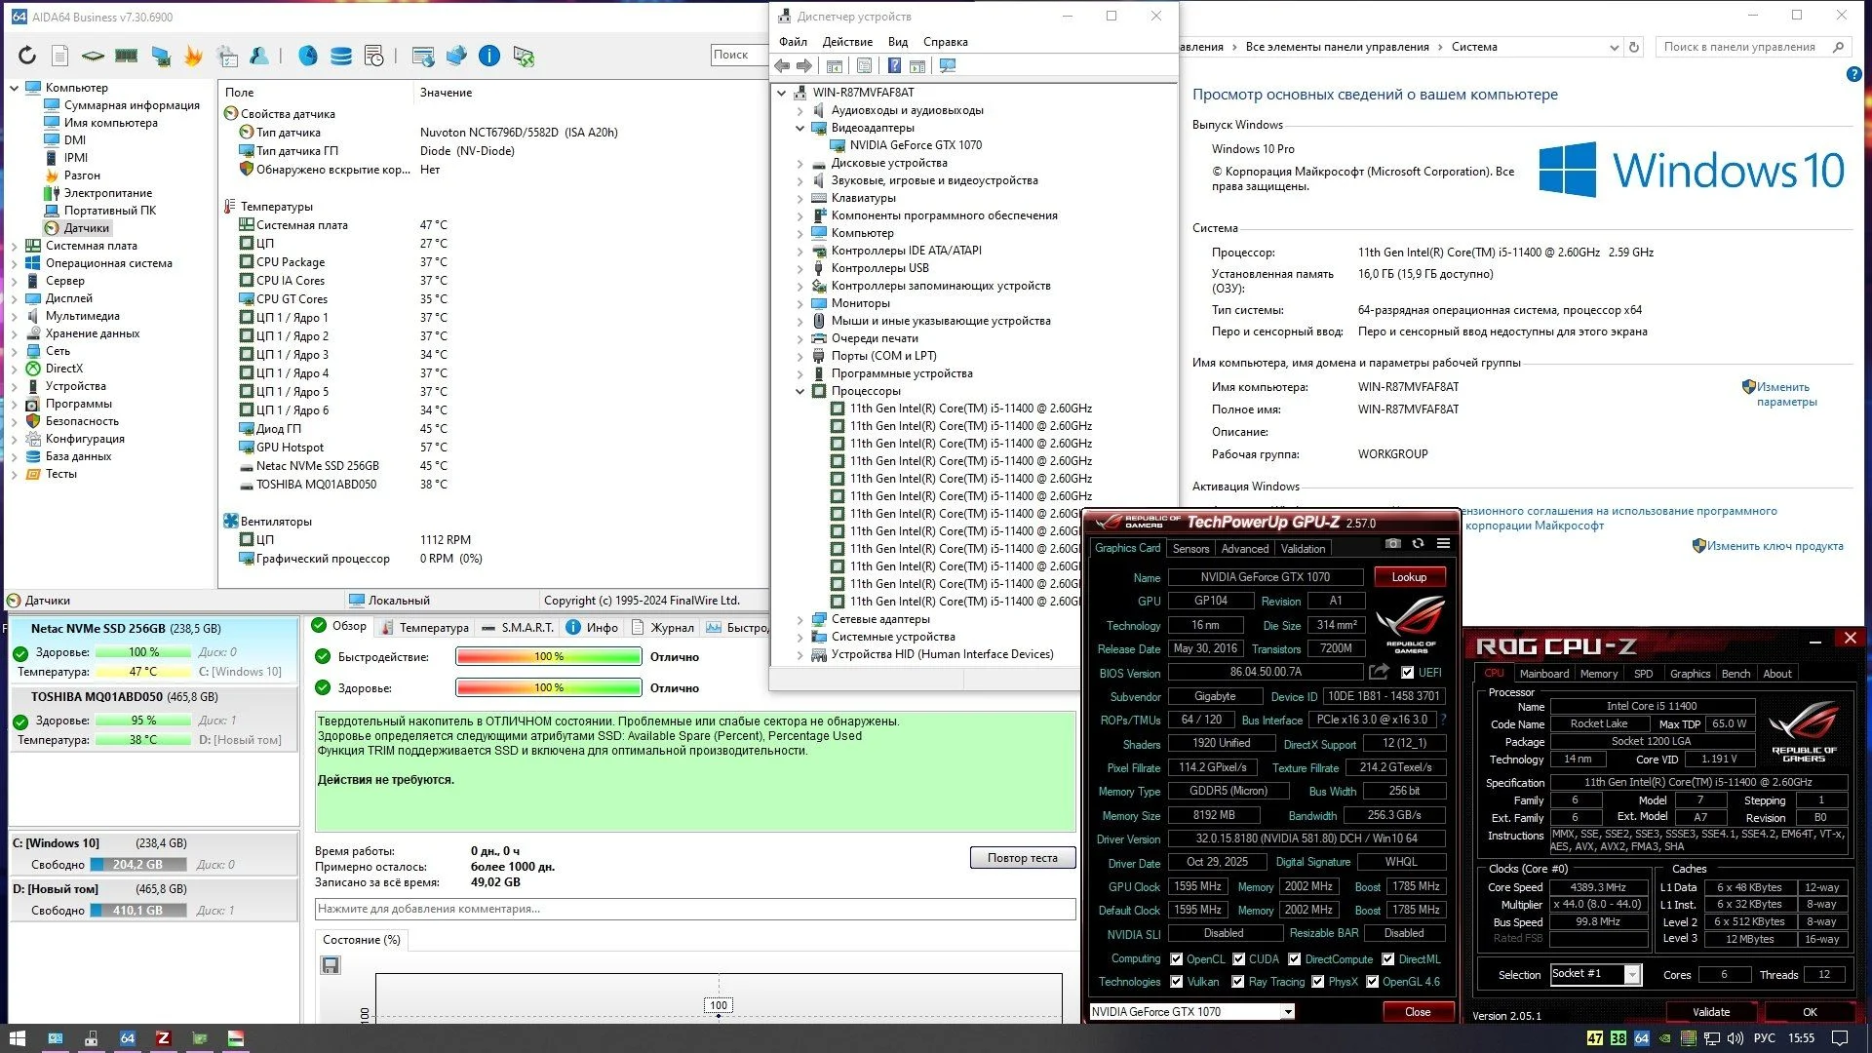Click scan hardware monitor icon in Device Manager
This screenshot has width=1872, height=1053.
(948, 65)
